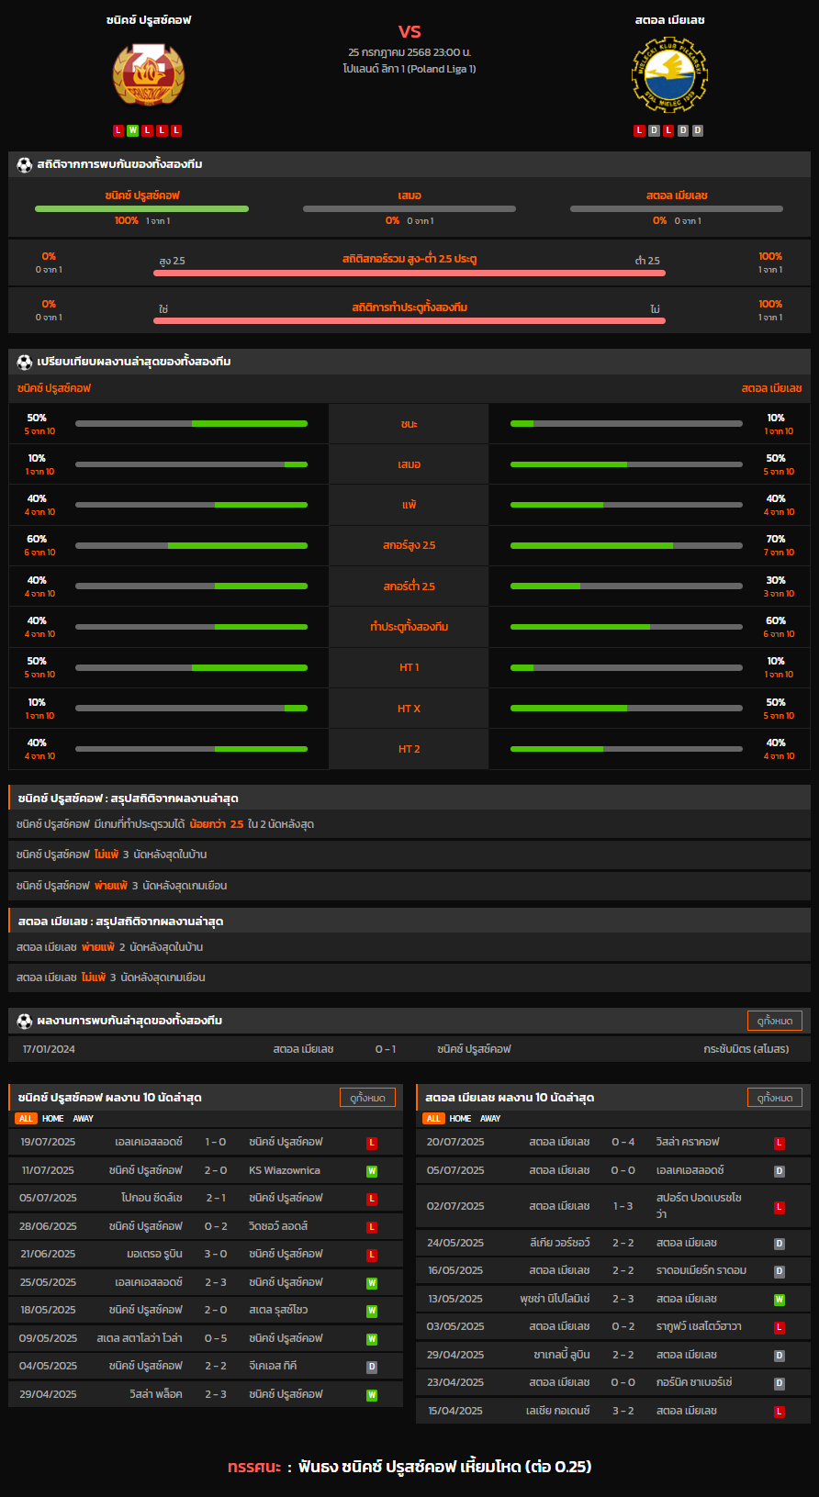
Task: Select ALL tab in ชนิคซ์ ปรูสซ์คอฟ last 10 matches
Action: 26,1119
